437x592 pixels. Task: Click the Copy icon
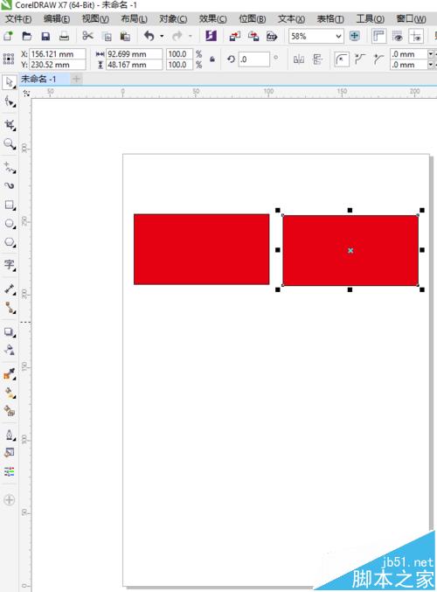(108, 36)
